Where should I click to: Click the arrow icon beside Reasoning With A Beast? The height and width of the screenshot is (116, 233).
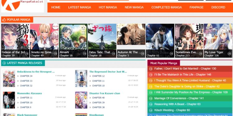[x=151, y=104]
